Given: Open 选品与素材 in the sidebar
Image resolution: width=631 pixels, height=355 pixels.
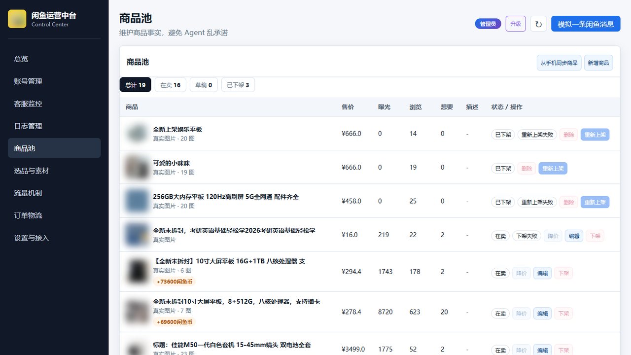Looking at the screenshot, I should tap(54, 171).
